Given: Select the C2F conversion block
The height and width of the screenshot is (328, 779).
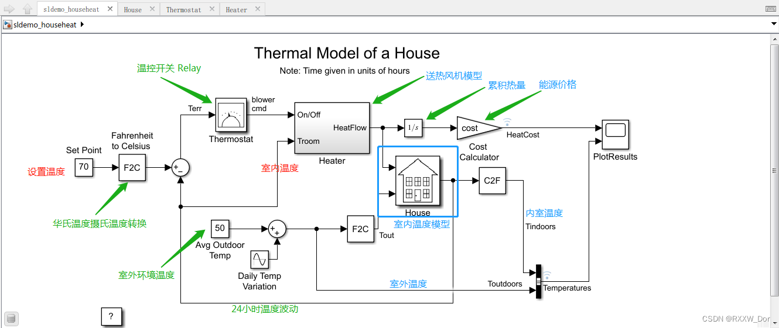Looking at the screenshot, I should (492, 181).
